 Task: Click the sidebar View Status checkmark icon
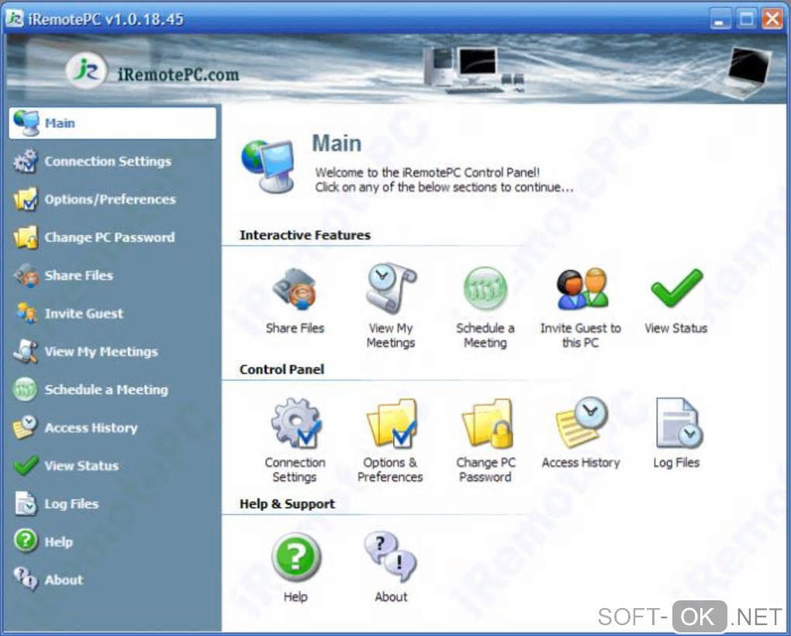[x=26, y=465]
